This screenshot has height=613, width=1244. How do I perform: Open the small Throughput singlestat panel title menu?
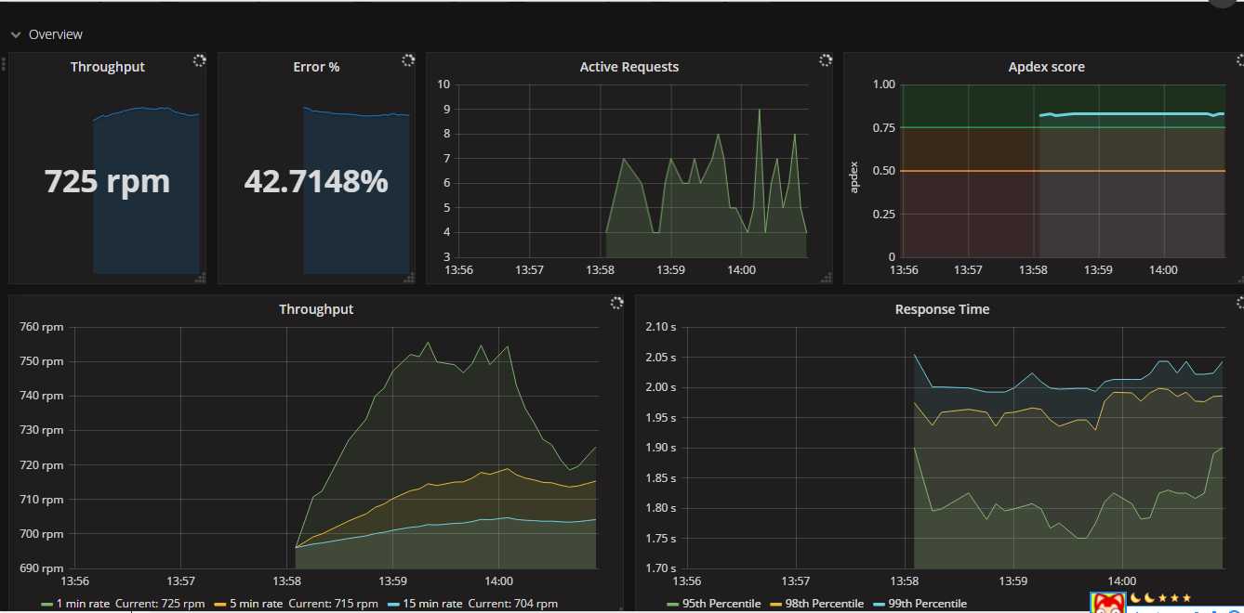coord(108,67)
